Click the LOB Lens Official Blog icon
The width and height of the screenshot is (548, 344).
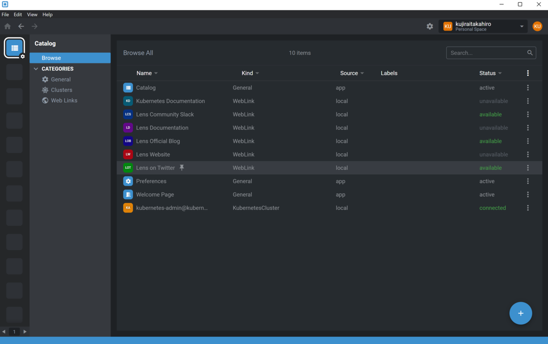(x=128, y=141)
